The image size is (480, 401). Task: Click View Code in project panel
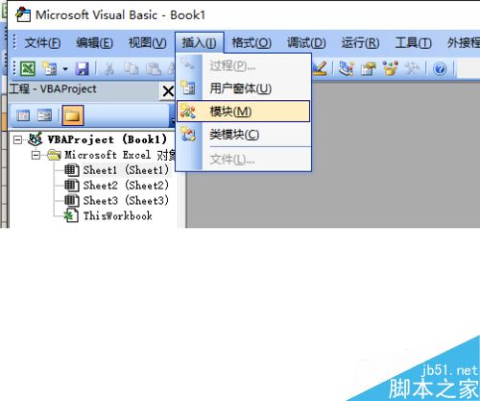point(23,115)
